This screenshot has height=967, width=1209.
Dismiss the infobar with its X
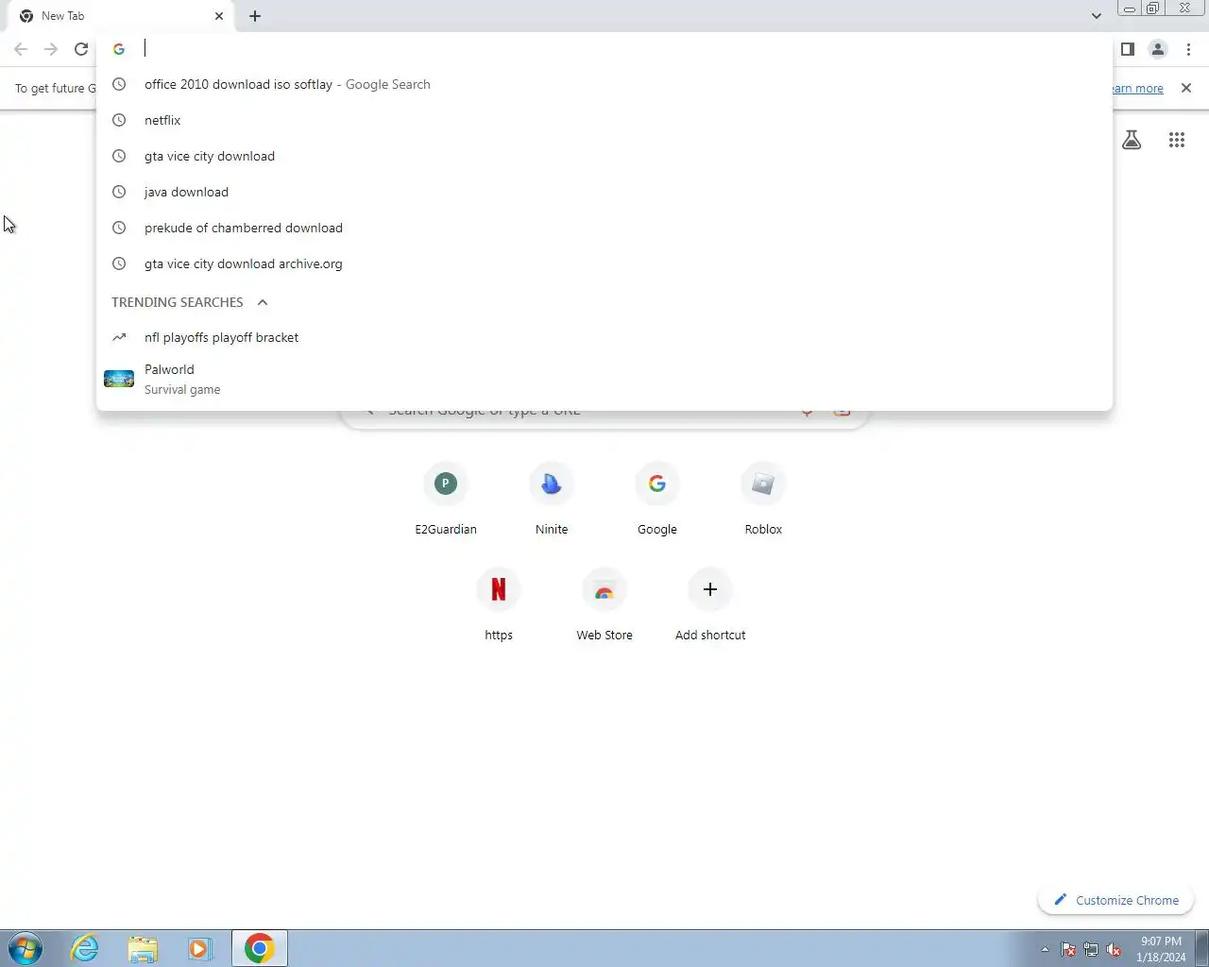click(x=1186, y=88)
